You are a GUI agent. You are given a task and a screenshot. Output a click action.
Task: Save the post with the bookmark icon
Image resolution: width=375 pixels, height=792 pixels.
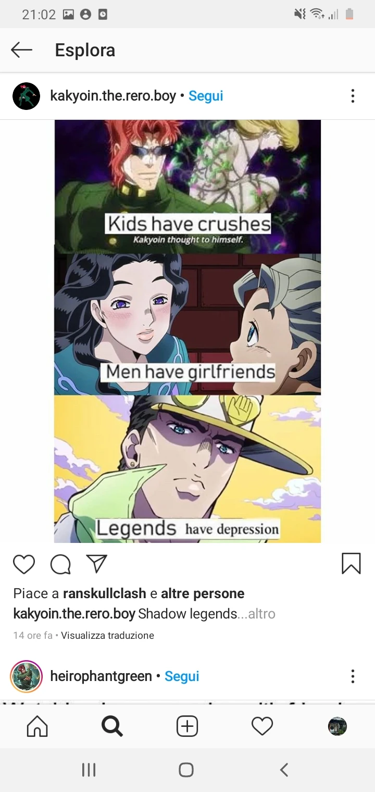351,563
